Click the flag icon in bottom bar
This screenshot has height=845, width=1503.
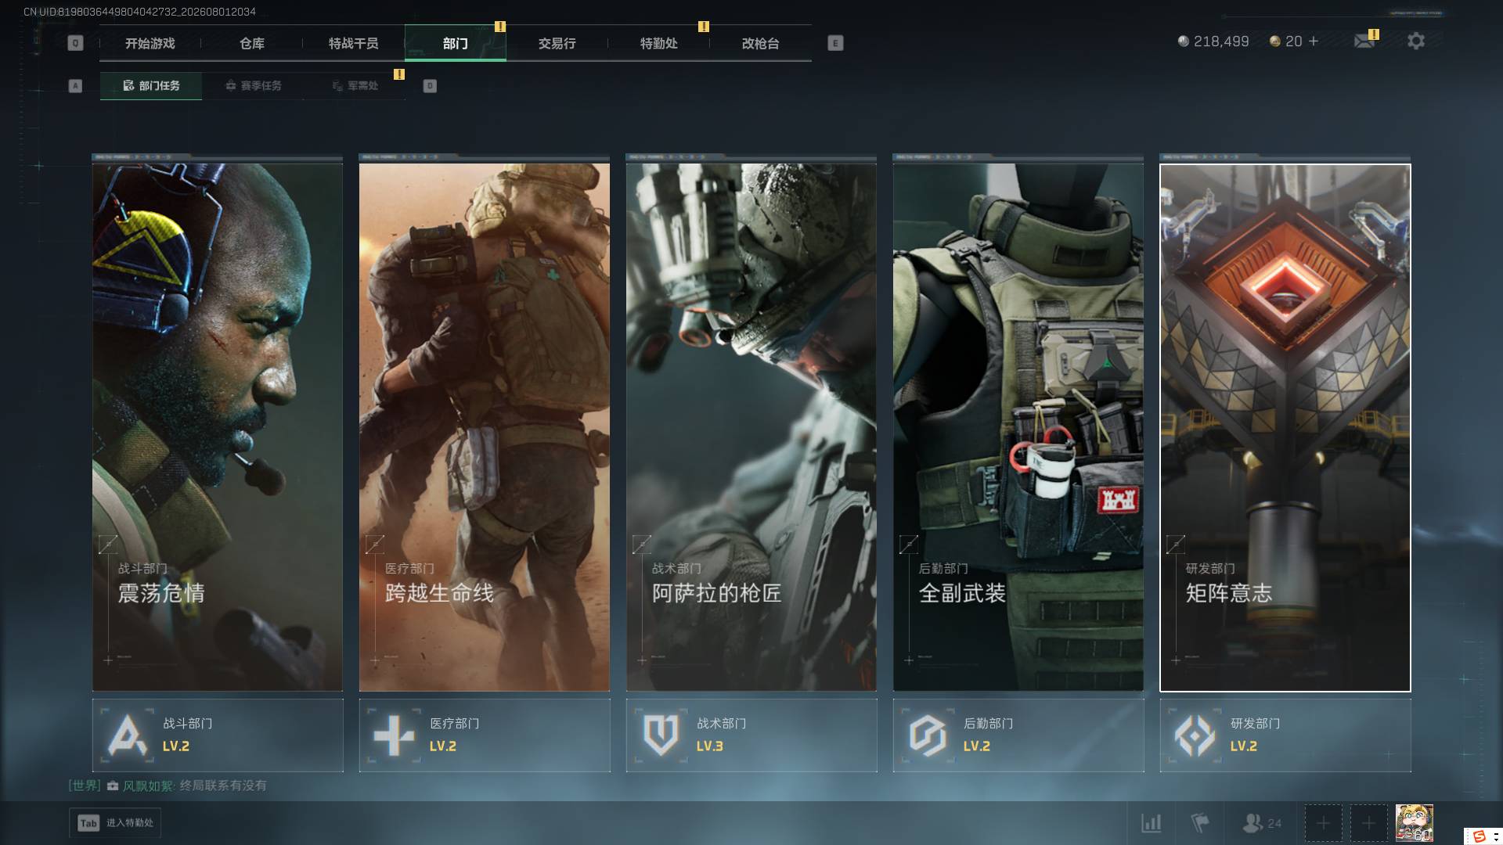point(1199,823)
